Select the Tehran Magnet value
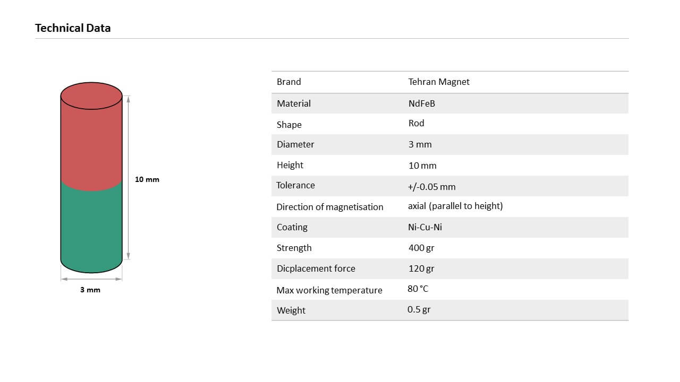Viewport: 680px width, 382px height. point(439,82)
